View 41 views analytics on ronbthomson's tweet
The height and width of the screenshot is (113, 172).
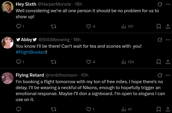click(x=127, y=109)
